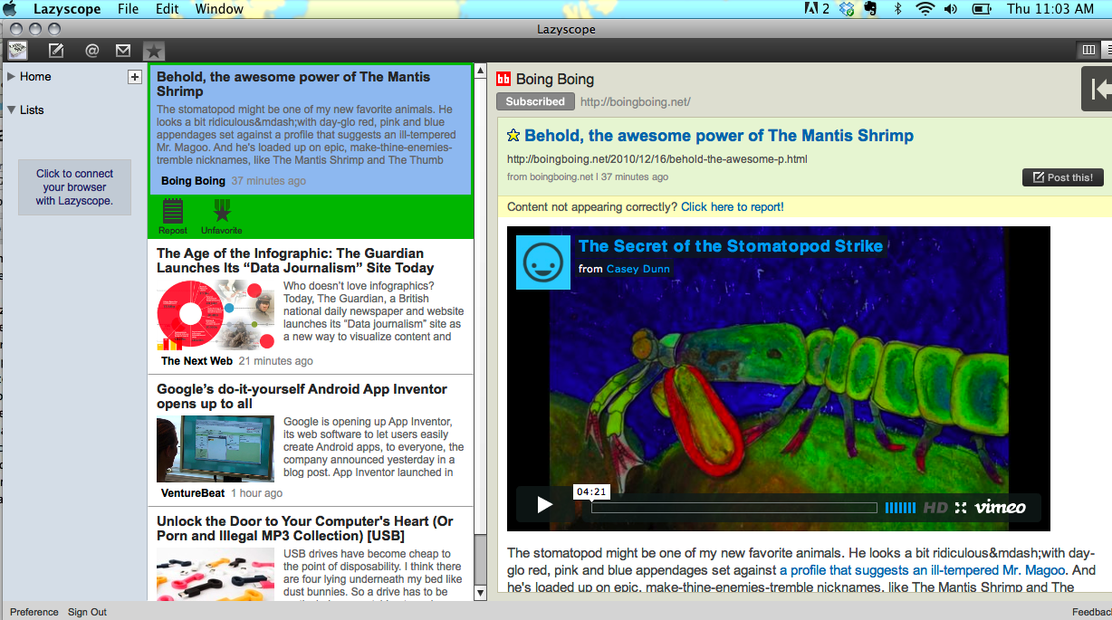Click the Post this! button
Viewport: 1112px width, 620px height.
pos(1062,177)
